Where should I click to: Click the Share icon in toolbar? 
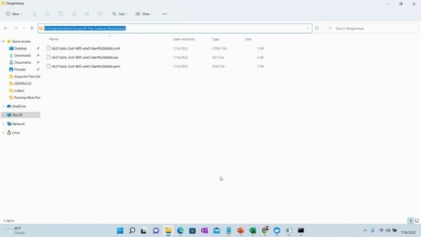click(87, 14)
